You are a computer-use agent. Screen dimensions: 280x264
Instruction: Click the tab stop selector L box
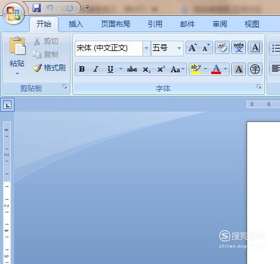pyautogui.click(x=7, y=105)
